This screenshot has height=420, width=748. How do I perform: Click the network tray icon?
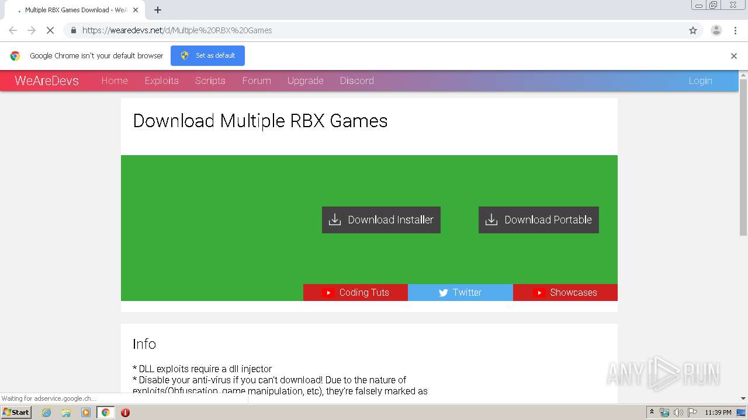664,412
